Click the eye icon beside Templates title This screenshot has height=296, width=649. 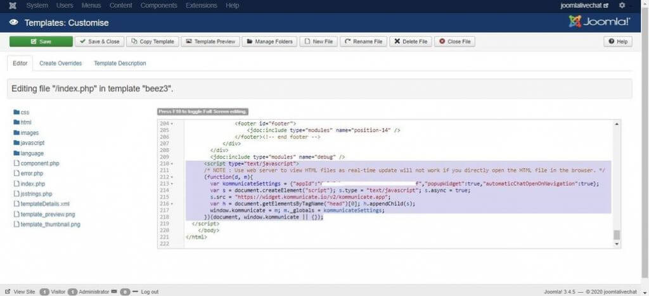point(13,22)
